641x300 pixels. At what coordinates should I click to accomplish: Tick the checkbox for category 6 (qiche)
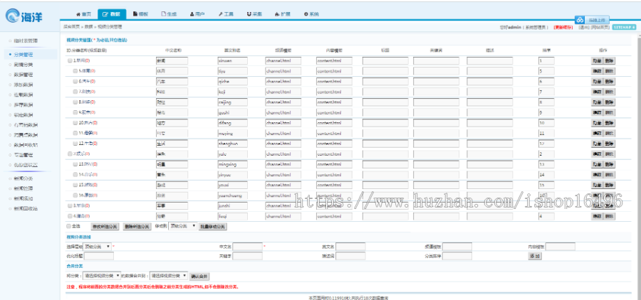(x=75, y=81)
